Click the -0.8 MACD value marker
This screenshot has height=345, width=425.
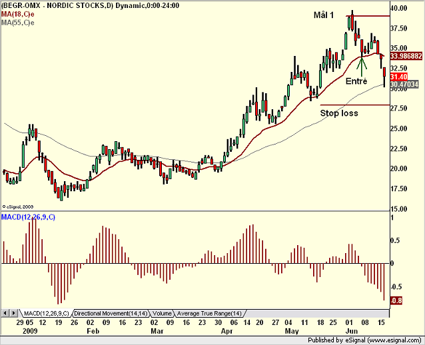pos(396,300)
